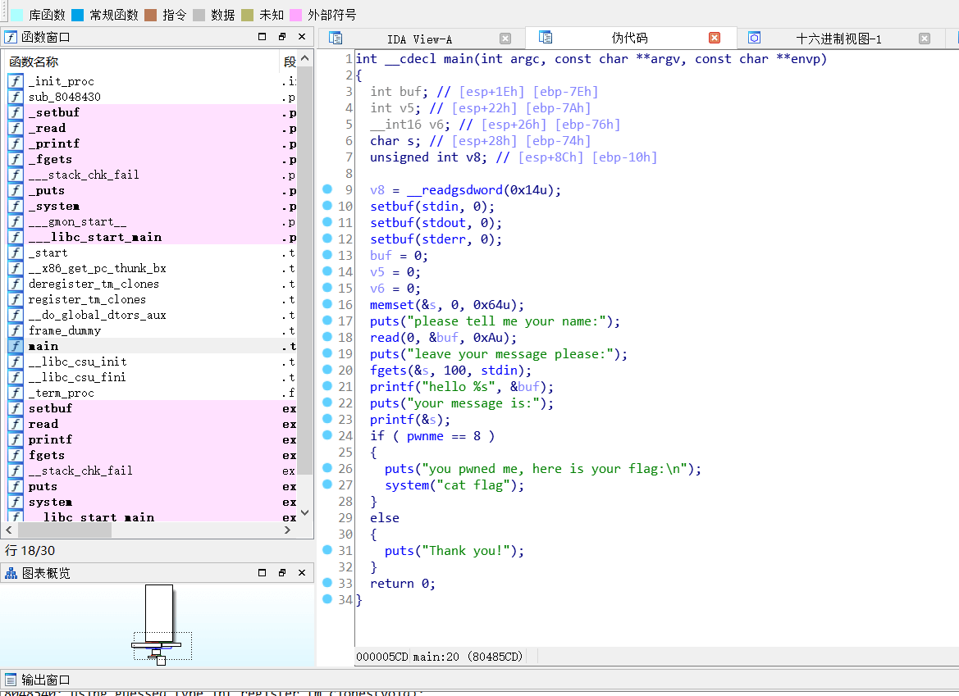This screenshot has width=959, height=696.
Task: Switch to the IDA View-A tab
Action: click(x=419, y=39)
